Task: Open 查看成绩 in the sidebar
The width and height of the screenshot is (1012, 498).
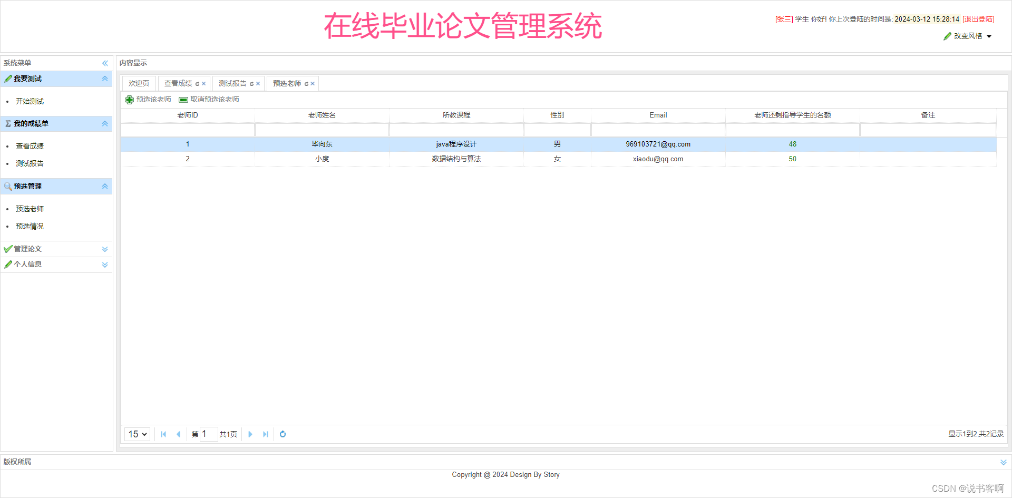Action: click(30, 146)
